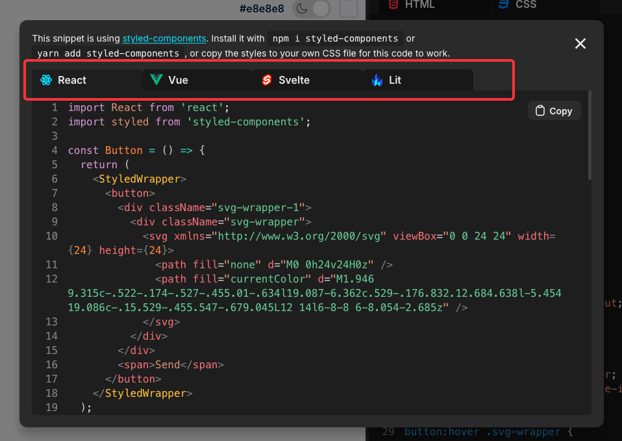The height and width of the screenshot is (441, 622).
Task: Switch to the Svelte tab
Action: point(308,80)
